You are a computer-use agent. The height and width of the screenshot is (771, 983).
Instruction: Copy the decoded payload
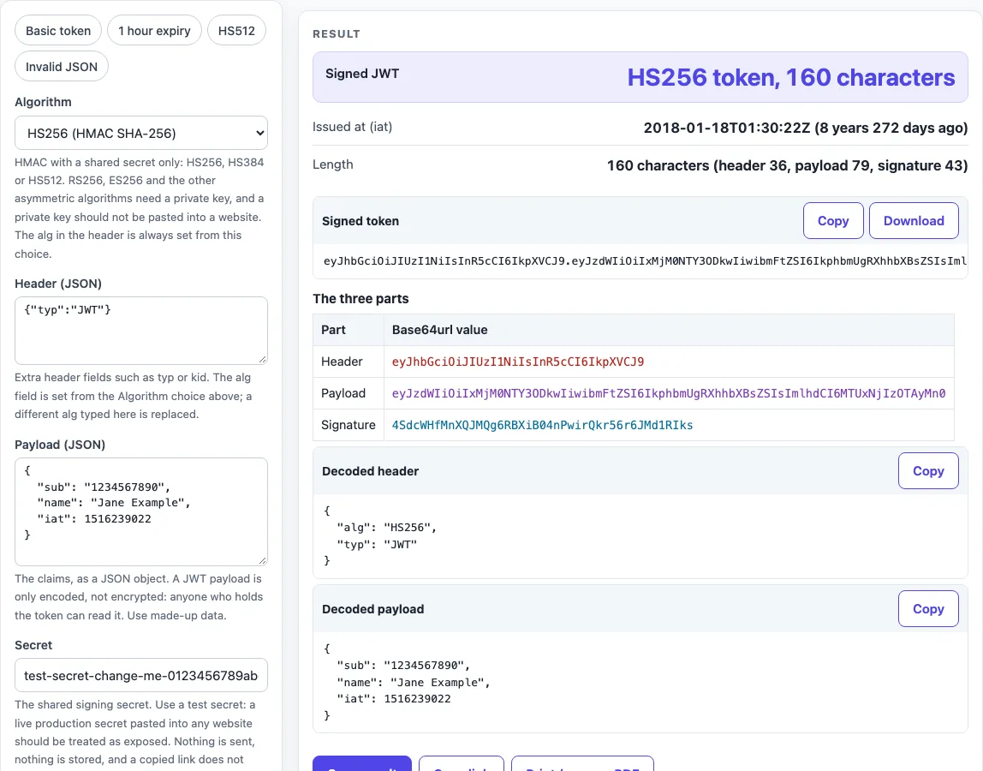pyautogui.click(x=928, y=609)
